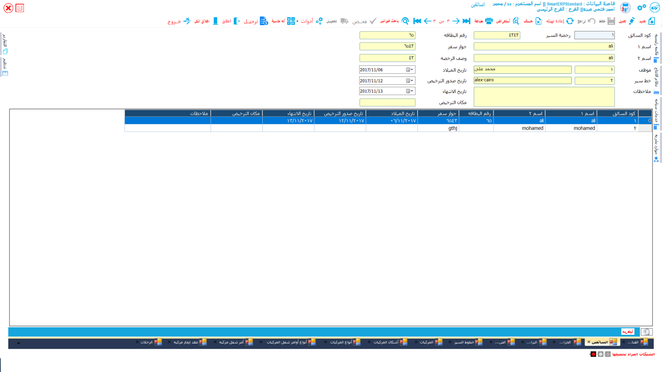The image size is (662, 372).
Task: Close the السائقين tab
Action: point(589,342)
